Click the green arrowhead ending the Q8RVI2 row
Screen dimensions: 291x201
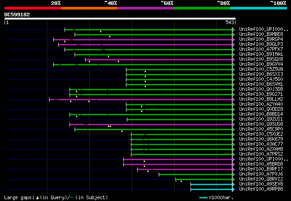coord(233,180)
